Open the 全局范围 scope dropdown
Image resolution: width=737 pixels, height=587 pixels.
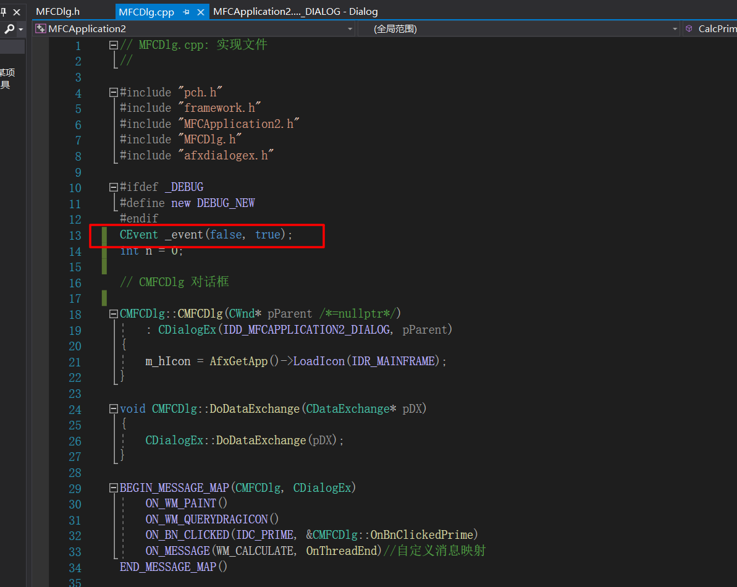[675, 29]
